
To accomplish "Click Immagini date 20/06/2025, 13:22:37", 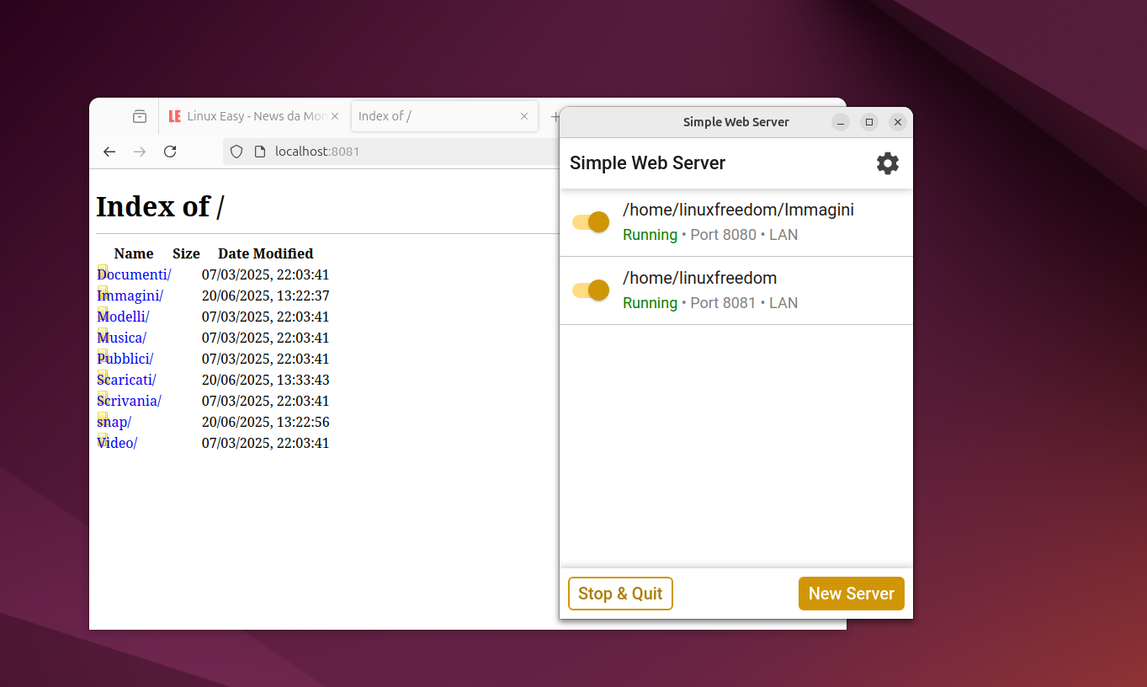I will 265,296.
